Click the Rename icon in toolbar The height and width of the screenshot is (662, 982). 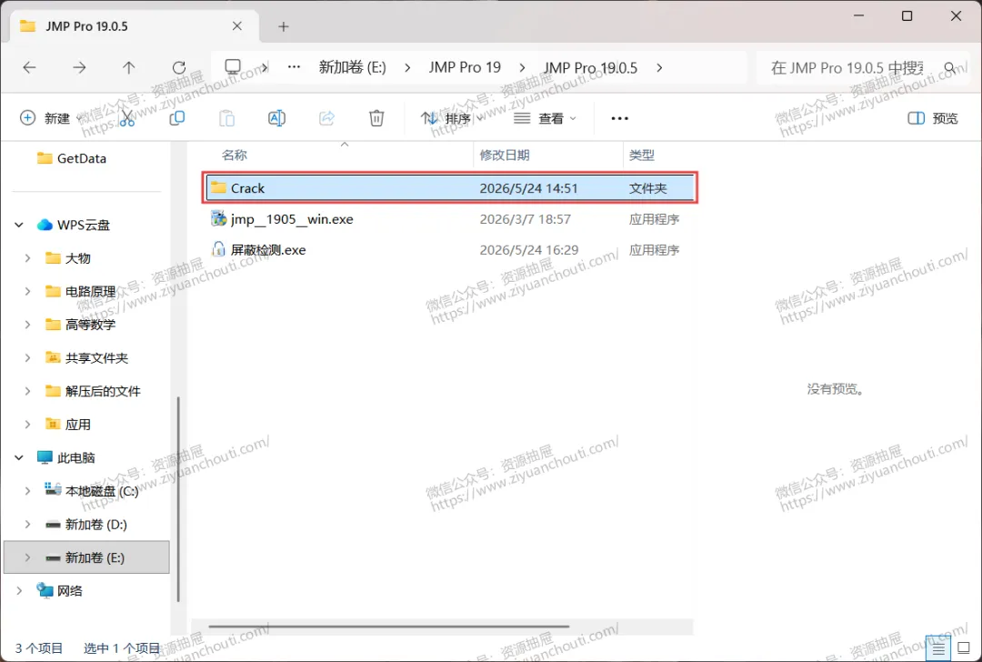tap(276, 117)
